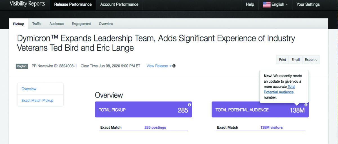Click the US flag language icon
This screenshot has height=144, width=338.
click(x=267, y=4)
